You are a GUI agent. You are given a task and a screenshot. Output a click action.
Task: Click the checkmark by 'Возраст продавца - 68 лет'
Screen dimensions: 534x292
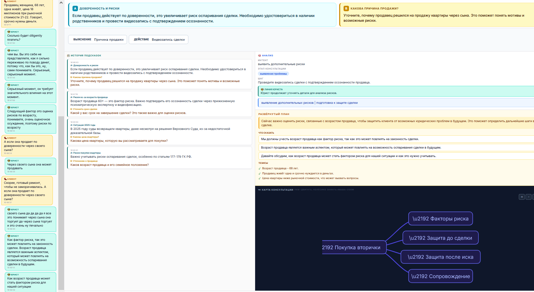pos(260,169)
